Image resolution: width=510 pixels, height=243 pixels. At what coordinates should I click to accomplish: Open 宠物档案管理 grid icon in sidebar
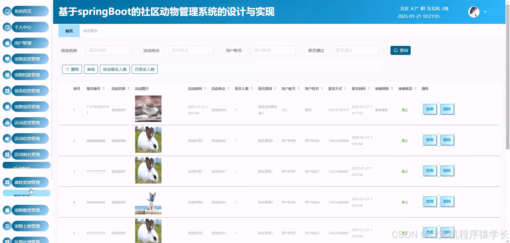point(7,75)
